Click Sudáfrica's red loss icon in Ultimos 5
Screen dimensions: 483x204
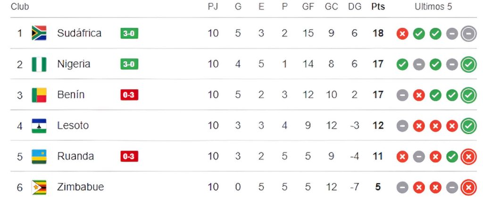coord(402,34)
